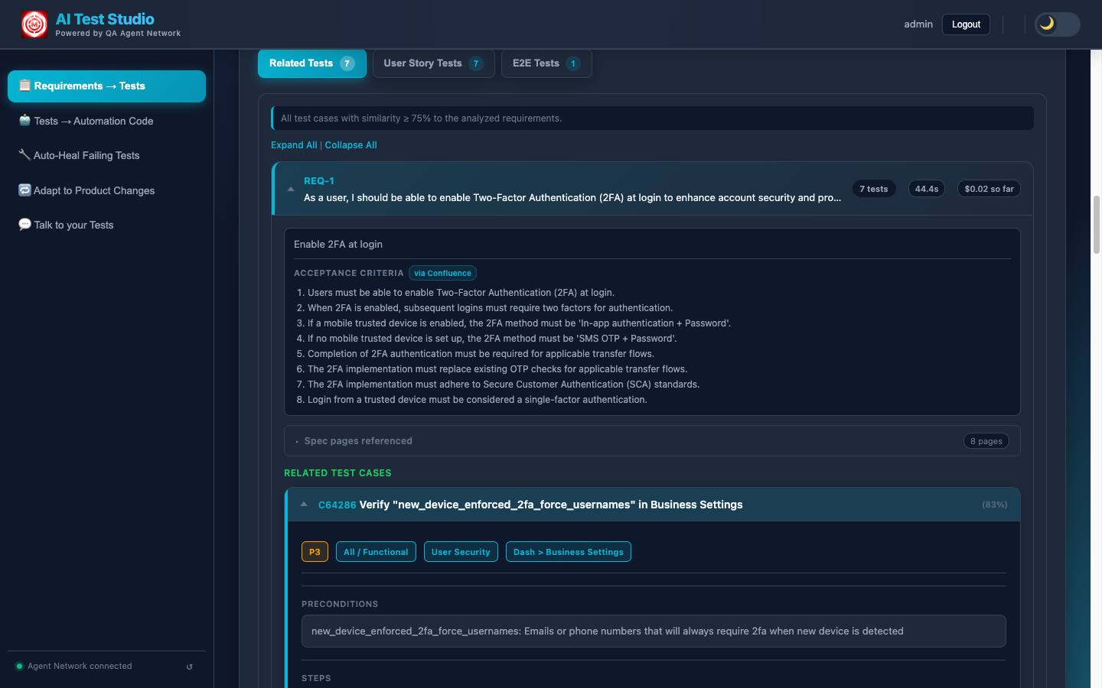
Task: Click the $0.02 so far cost badge
Action: tap(989, 189)
